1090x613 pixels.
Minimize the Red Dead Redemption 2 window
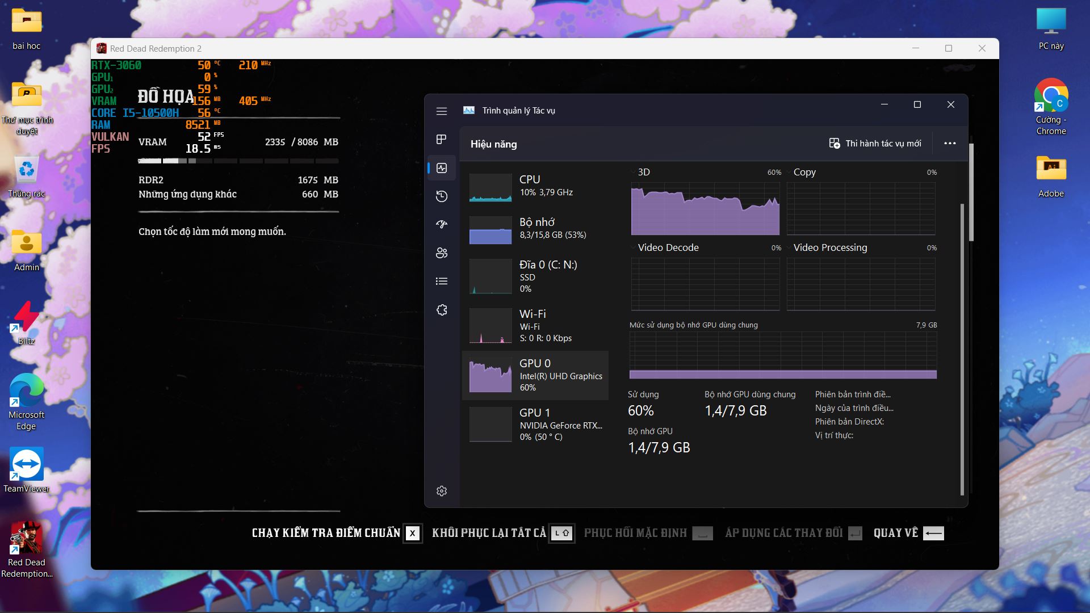point(915,48)
